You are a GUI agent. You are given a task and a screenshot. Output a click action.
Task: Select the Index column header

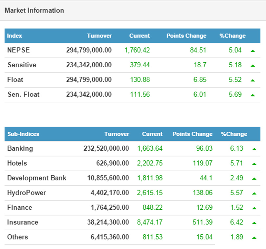[x=14, y=36]
